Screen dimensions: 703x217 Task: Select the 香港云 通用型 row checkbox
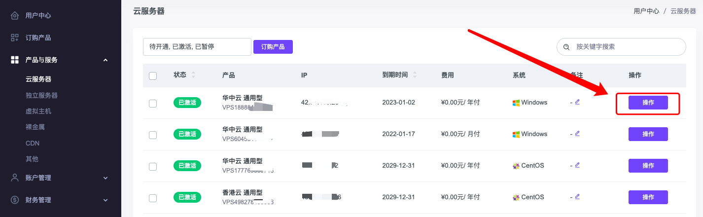pyautogui.click(x=153, y=198)
